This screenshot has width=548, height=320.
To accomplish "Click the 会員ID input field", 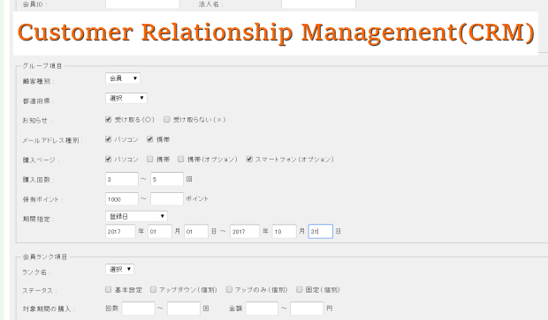I will point(142,4).
